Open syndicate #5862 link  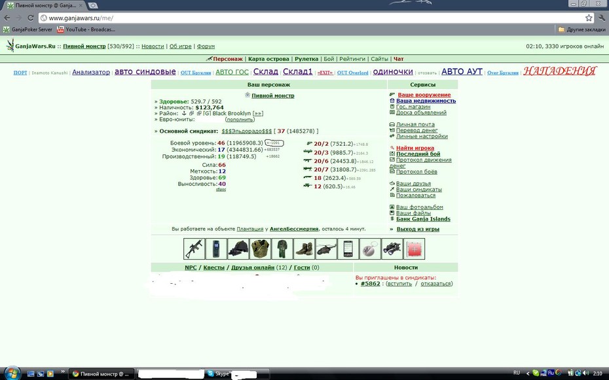click(x=370, y=283)
